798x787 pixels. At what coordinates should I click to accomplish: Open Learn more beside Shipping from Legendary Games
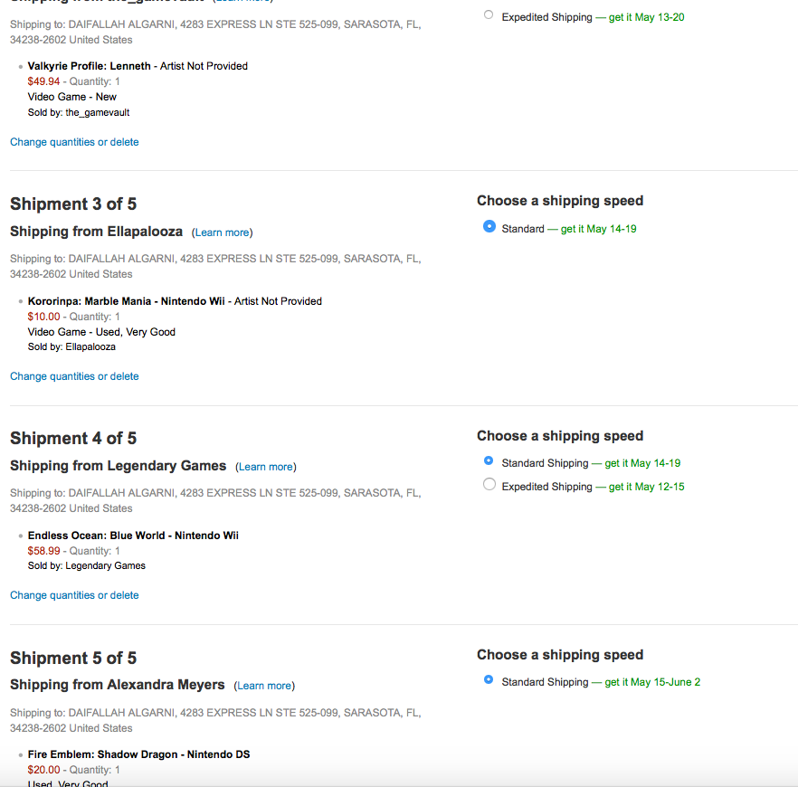point(266,467)
